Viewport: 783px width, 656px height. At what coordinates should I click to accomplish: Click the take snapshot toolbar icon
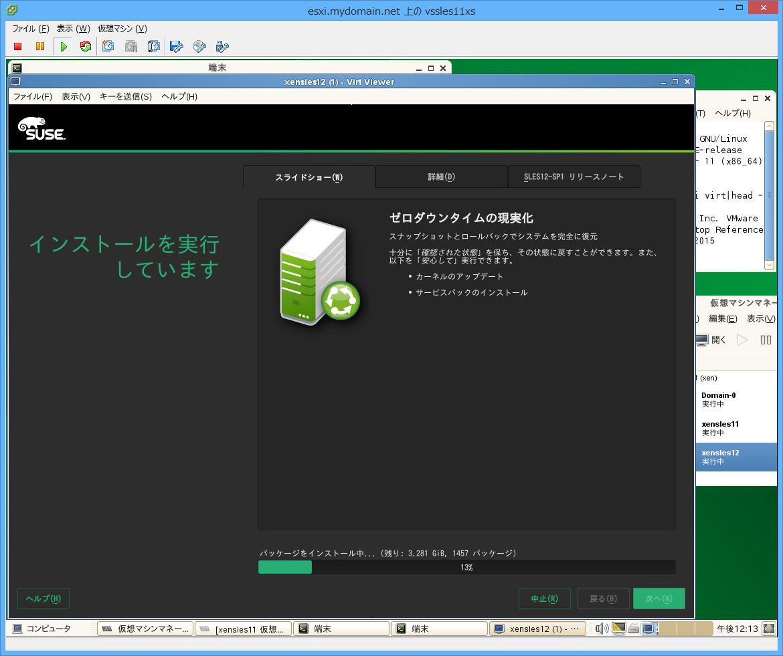click(x=108, y=46)
